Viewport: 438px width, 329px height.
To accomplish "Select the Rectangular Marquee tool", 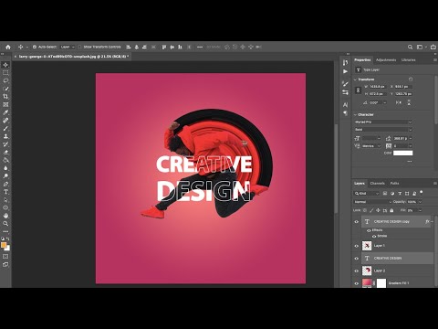I will (5, 73).
